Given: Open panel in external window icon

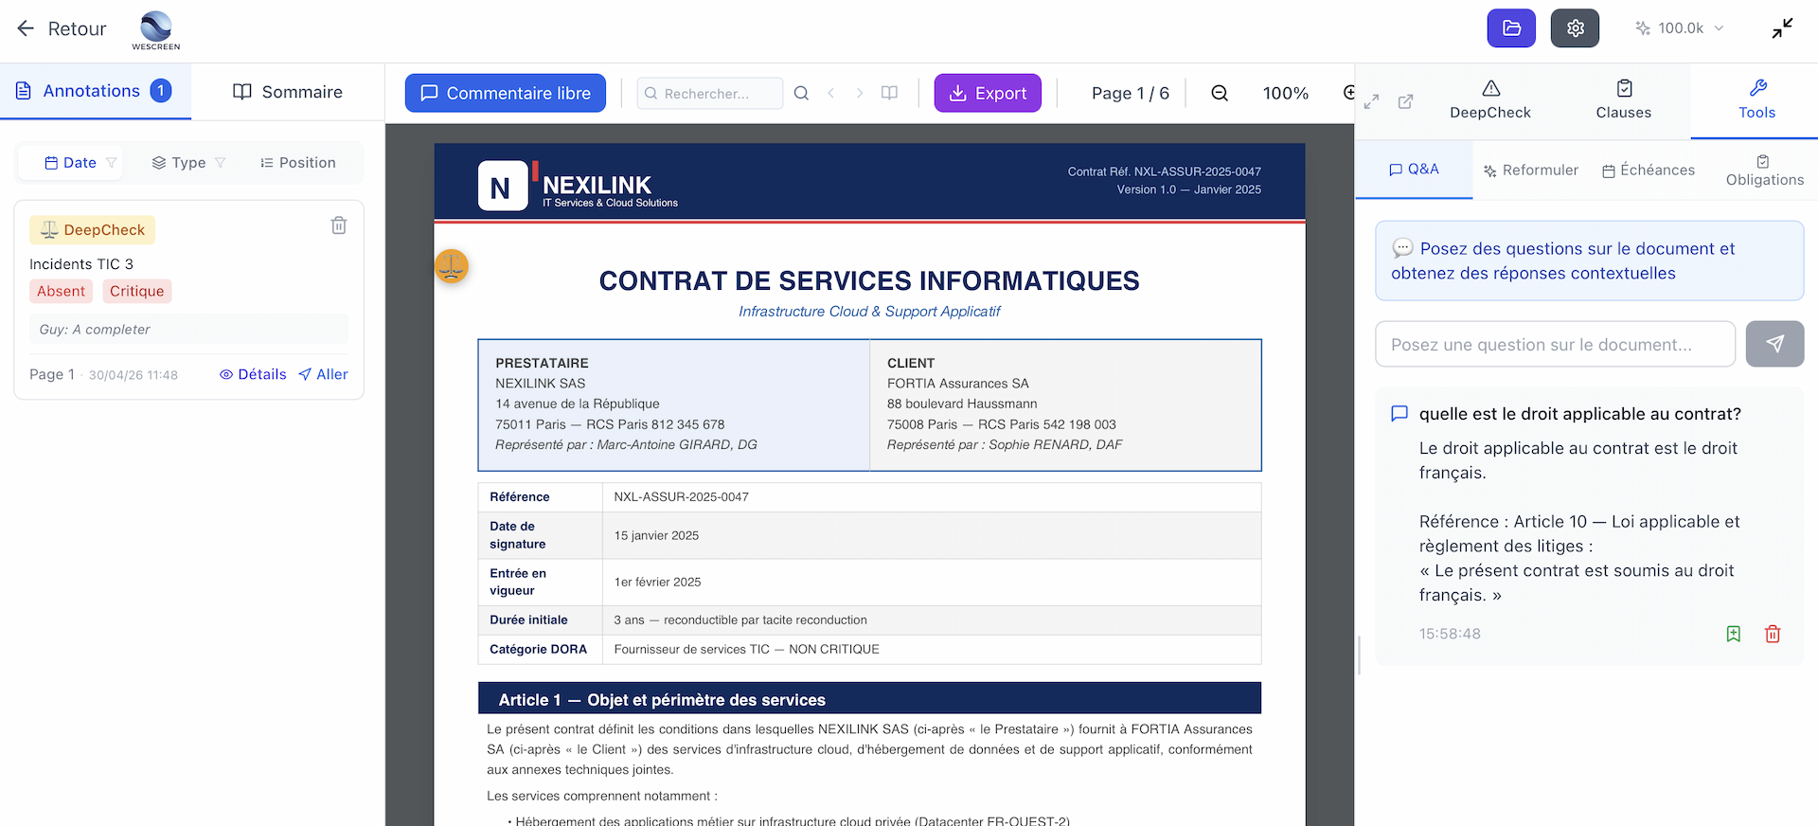Looking at the screenshot, I should (1406, 101).
